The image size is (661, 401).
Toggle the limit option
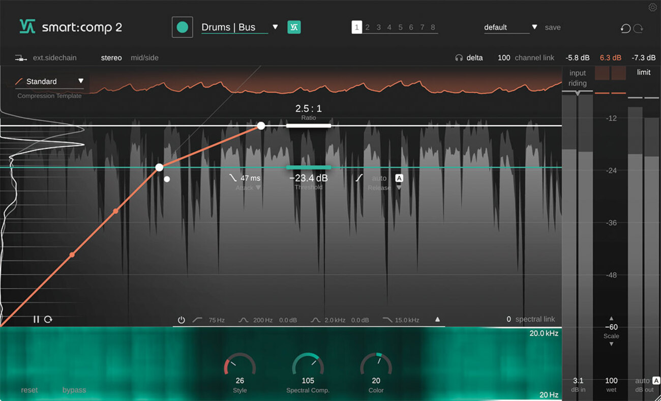point(644,72)
